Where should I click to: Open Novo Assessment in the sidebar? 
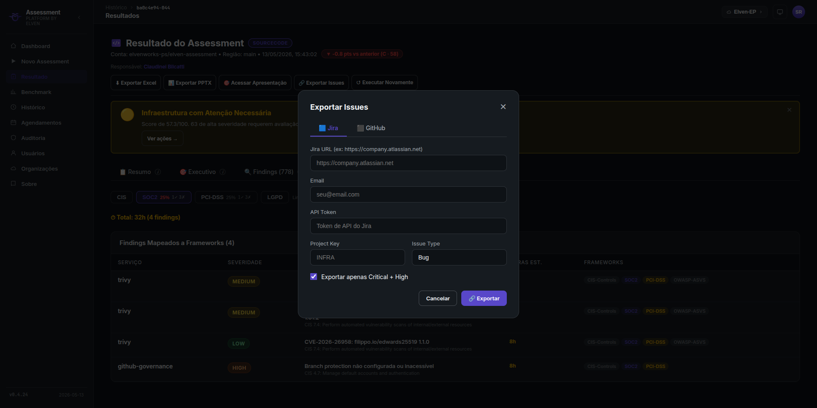[47, 61]
